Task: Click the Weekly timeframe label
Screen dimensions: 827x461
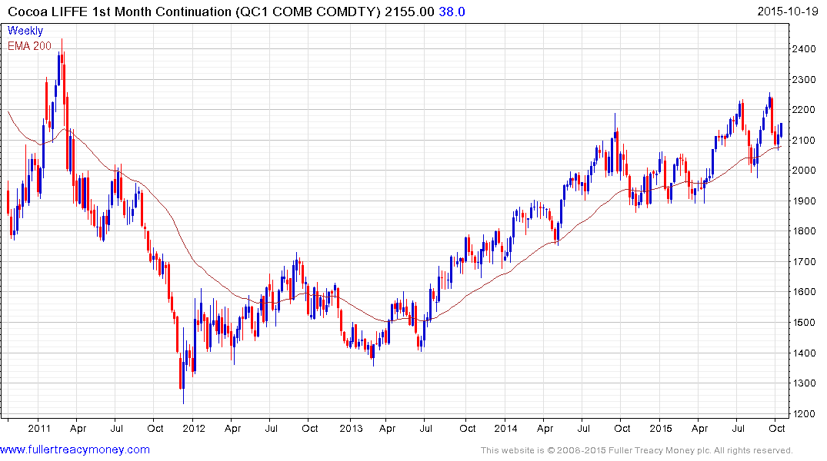Action: coord(25,31)
